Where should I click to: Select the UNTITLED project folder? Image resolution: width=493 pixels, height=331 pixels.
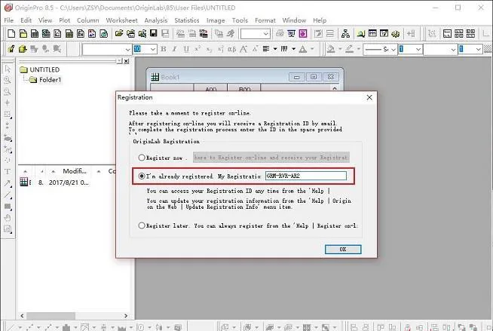pyautogui.click(x=40, y=69)
